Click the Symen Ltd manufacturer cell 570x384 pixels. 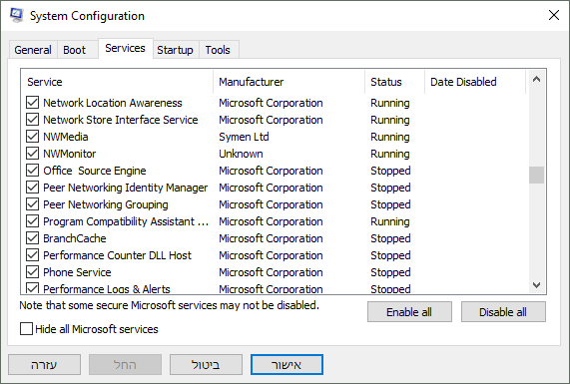(244, 137)
